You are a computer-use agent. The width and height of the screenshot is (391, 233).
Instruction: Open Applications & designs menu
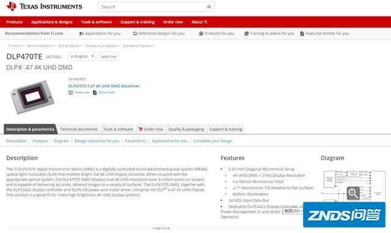[51, 22]
